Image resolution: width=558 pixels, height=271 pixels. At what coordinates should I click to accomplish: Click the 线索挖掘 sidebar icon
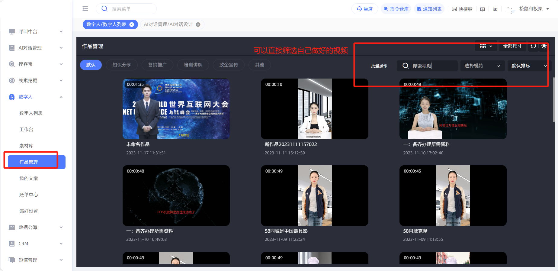12,80
